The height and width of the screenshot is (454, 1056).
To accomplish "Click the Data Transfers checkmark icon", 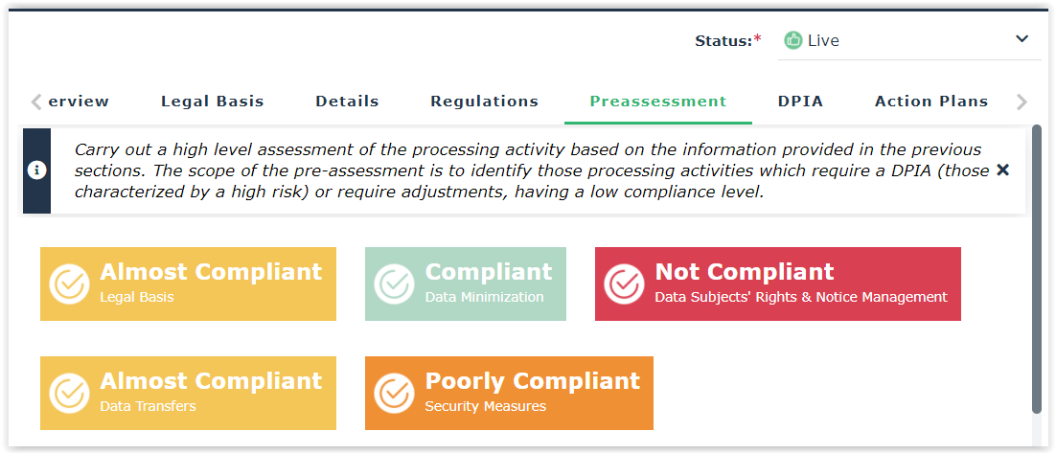I will pyautogui.click(x=69, y=393).
